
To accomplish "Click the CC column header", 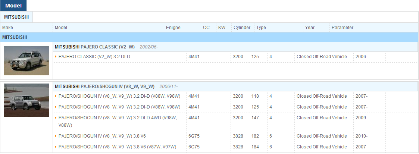I will [206, 28].
